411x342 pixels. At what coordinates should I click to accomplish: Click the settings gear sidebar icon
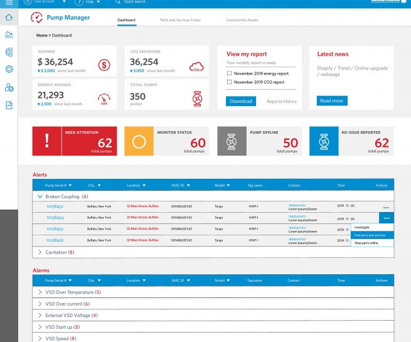pos(9,69)
